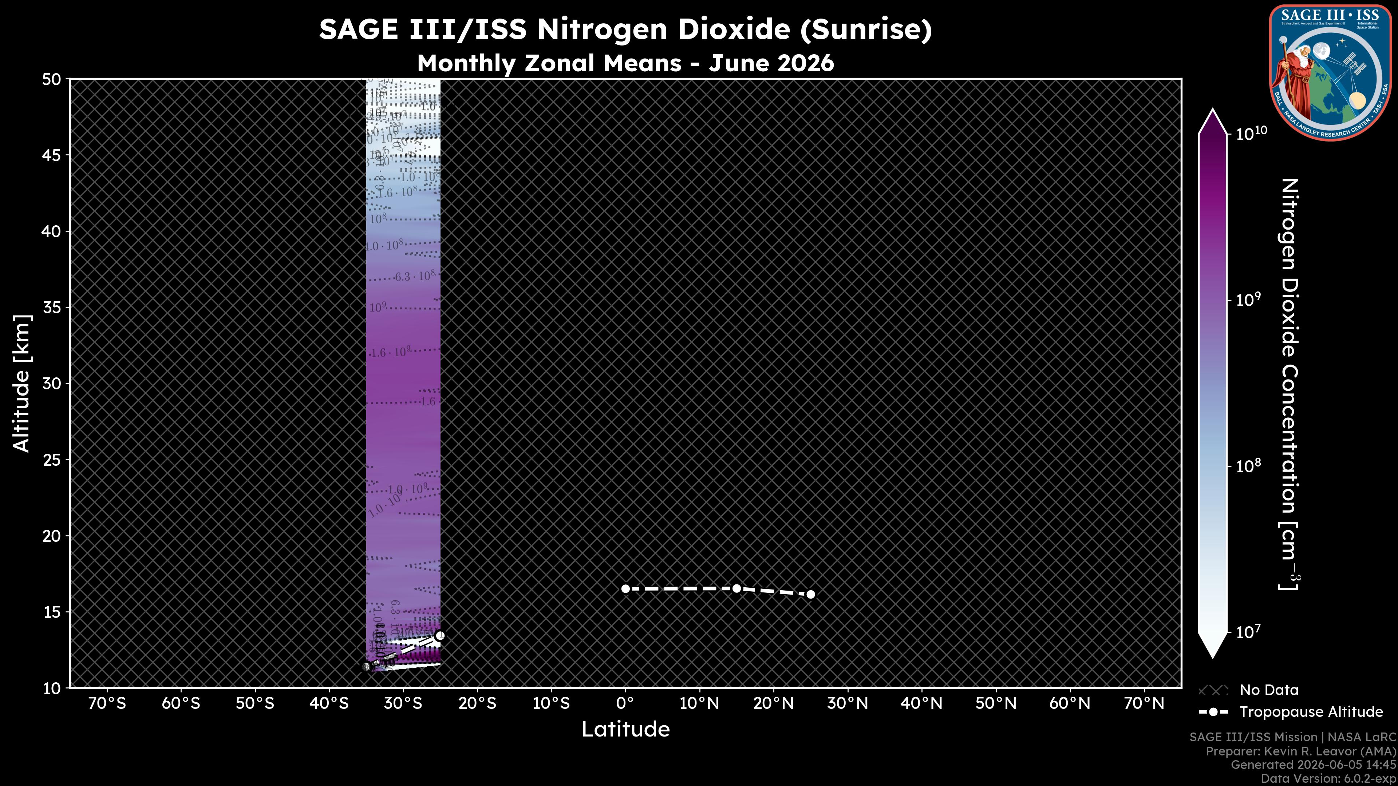Click the 70°N latitude tick label
1398x786 pixels.
pos(1144,703)
